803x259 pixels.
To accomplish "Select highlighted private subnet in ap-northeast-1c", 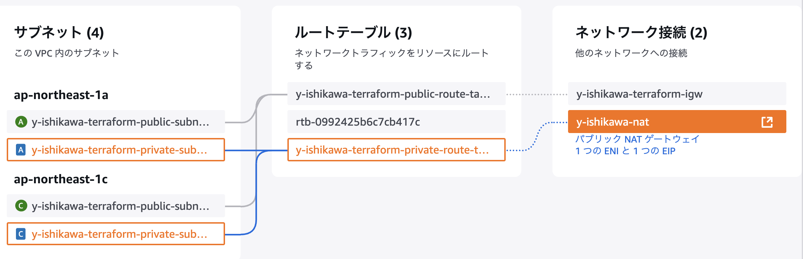I will click(116, 234).
